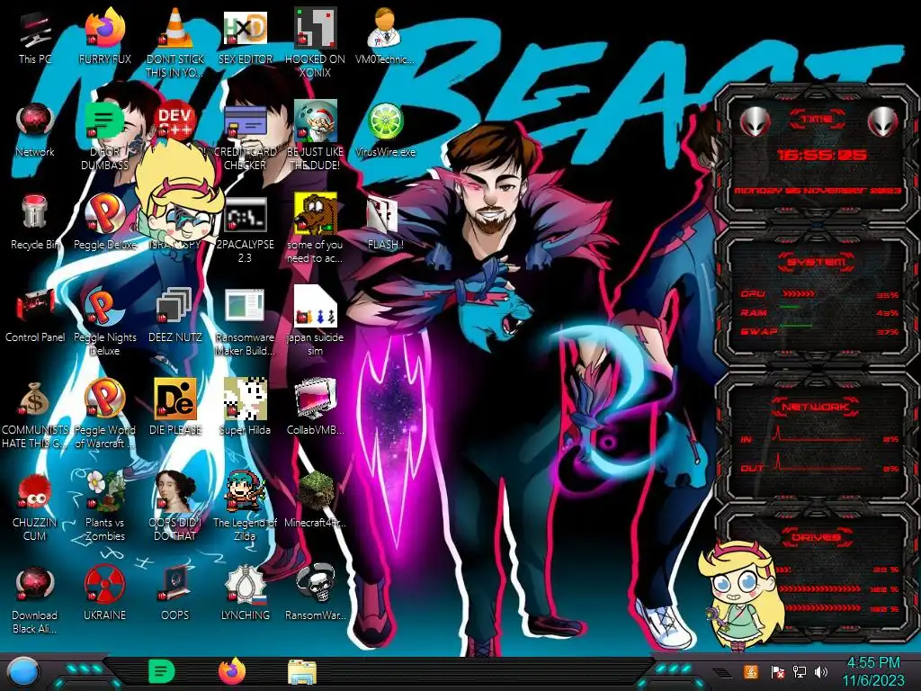Click the DRIVES header in the widget

[817, 537]
